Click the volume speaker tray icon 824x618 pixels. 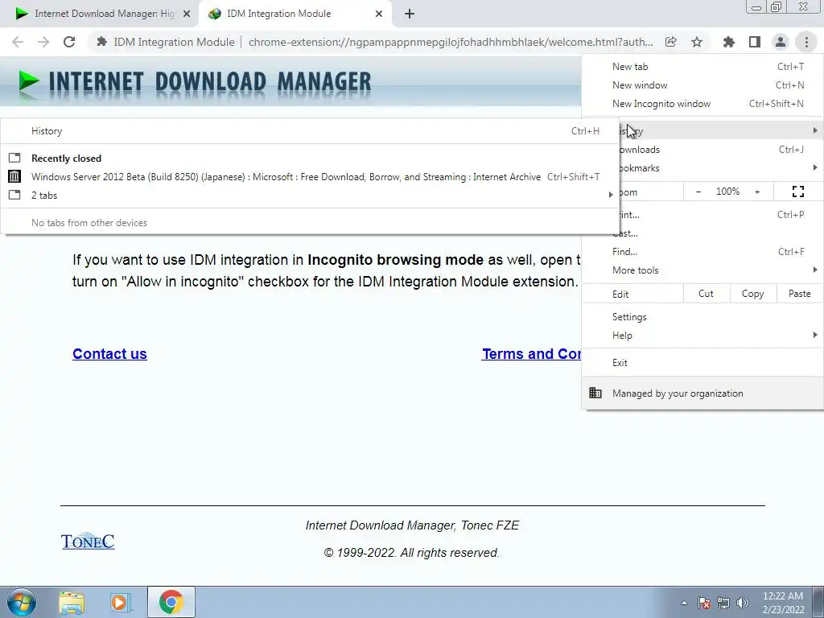tap(743, 603)
